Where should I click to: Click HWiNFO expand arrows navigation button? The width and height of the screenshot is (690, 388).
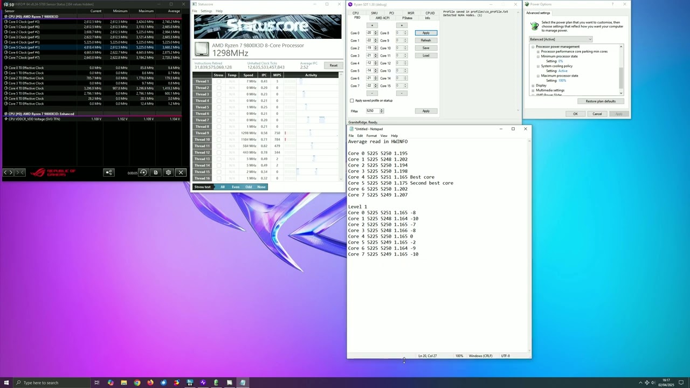(x=8, y=172)
